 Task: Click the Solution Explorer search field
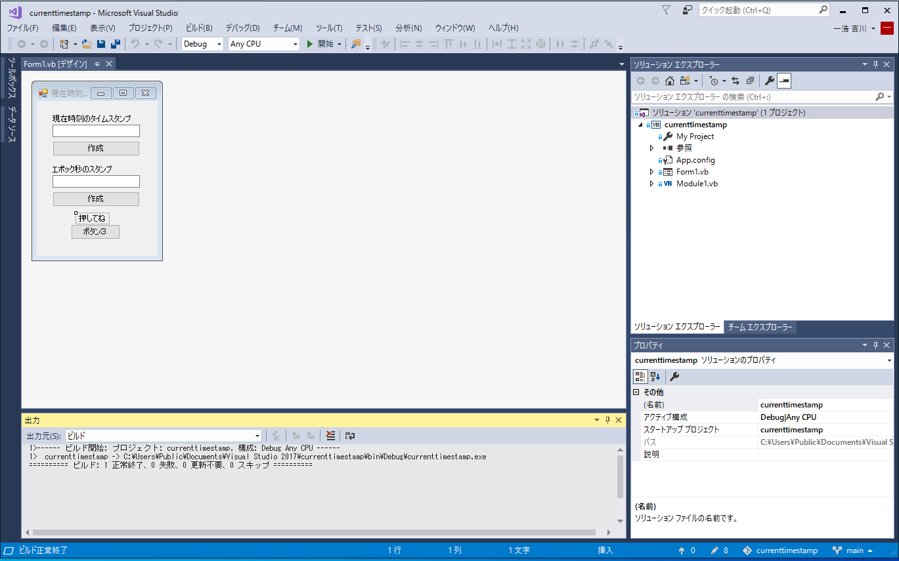(753, 96)
